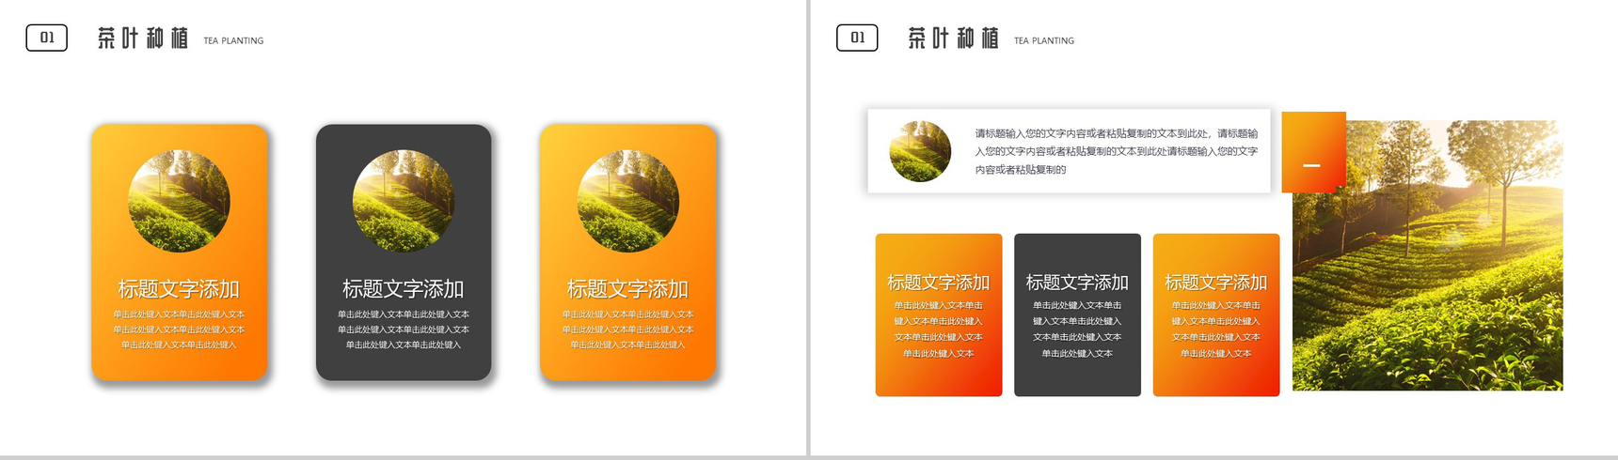This screenshot has height=460, width=1618.
Task: Select circular tea photo in left slide's dark card
Action: click(x=404, y=201)
